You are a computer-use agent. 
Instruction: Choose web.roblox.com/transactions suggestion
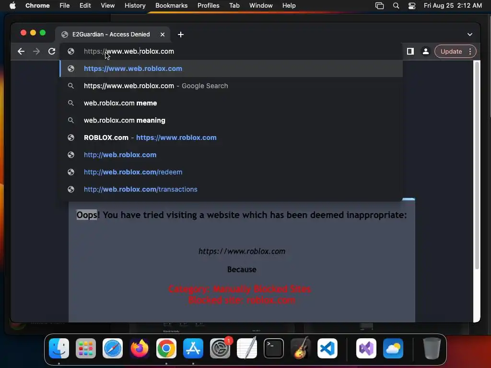231,189
